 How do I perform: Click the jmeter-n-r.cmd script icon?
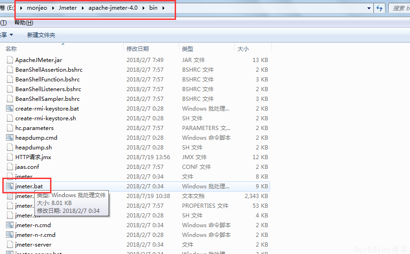pos(10,235)
